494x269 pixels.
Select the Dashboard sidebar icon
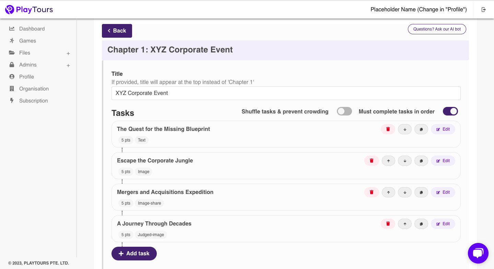pos(12,28)
